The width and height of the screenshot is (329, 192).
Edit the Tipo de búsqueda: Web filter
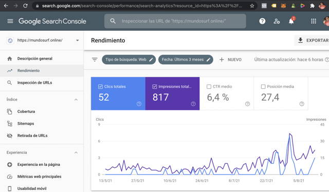(x=129, y=60)
